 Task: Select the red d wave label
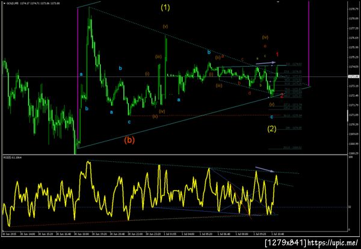249,93
